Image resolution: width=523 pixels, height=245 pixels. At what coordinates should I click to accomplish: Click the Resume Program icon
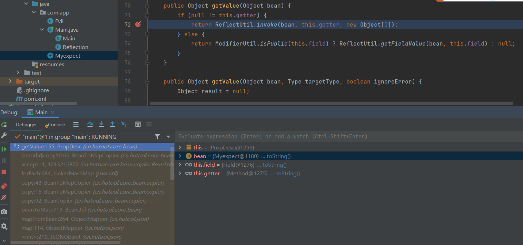4,149
